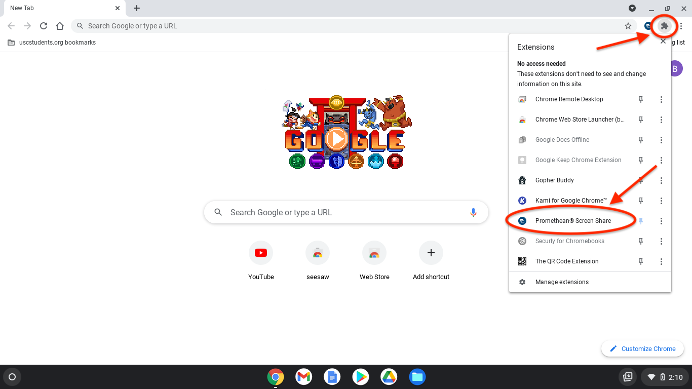Pin Kami for Google Chrome to toolbar
The height and width of the screenshot is (389, 692).
(641, 201)
